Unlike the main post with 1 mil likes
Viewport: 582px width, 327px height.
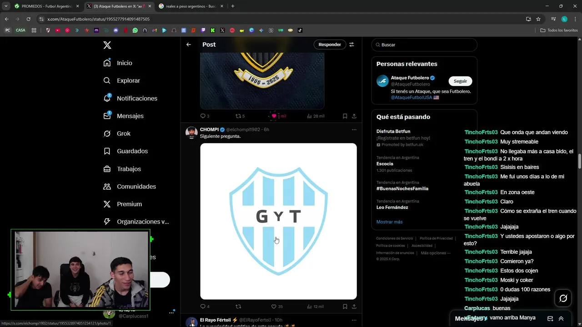click(278, 116)
